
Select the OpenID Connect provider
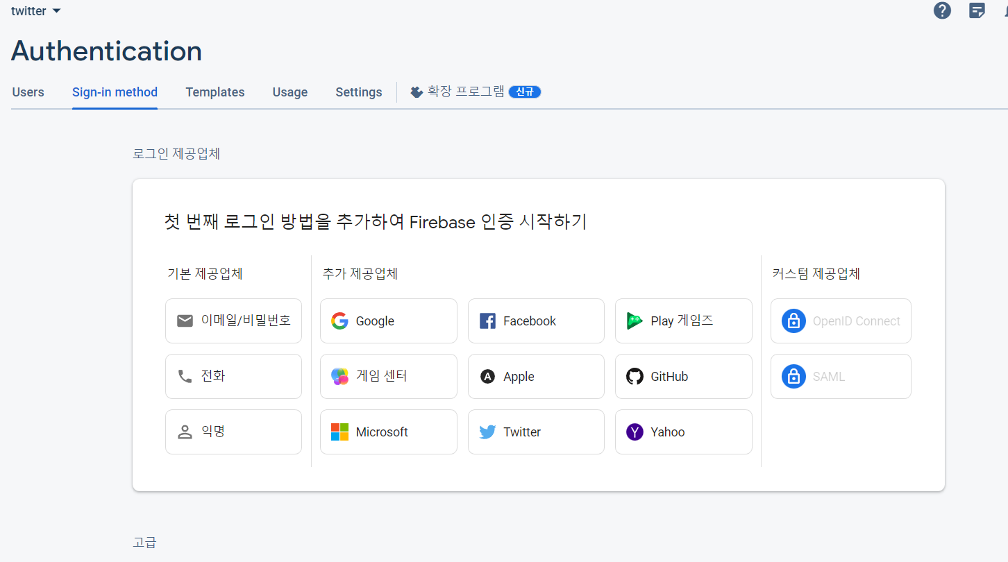(841, 321)
